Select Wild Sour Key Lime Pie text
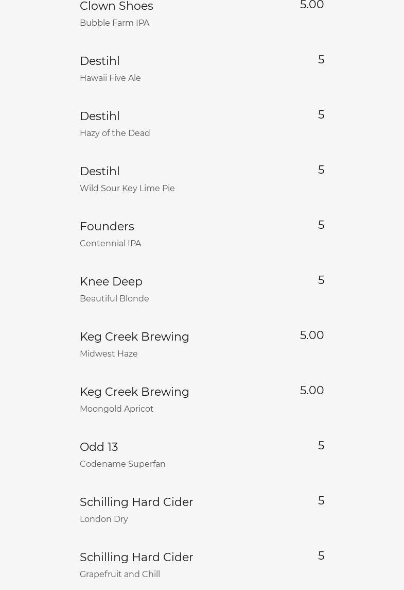The width and height of the screenshot is (404, 590). 127,189
